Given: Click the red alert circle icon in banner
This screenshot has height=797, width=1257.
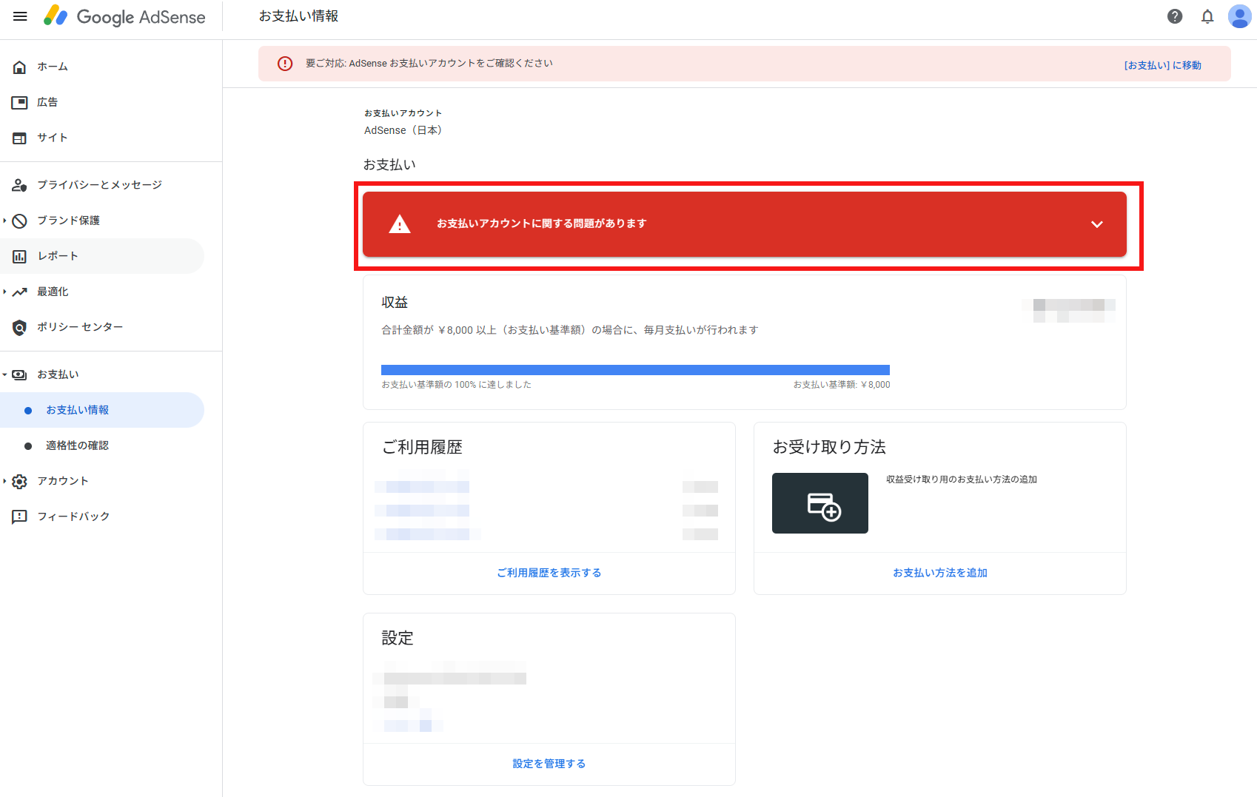Looking at the screenshot, I should pyautogui.click(x=285, y=64).
